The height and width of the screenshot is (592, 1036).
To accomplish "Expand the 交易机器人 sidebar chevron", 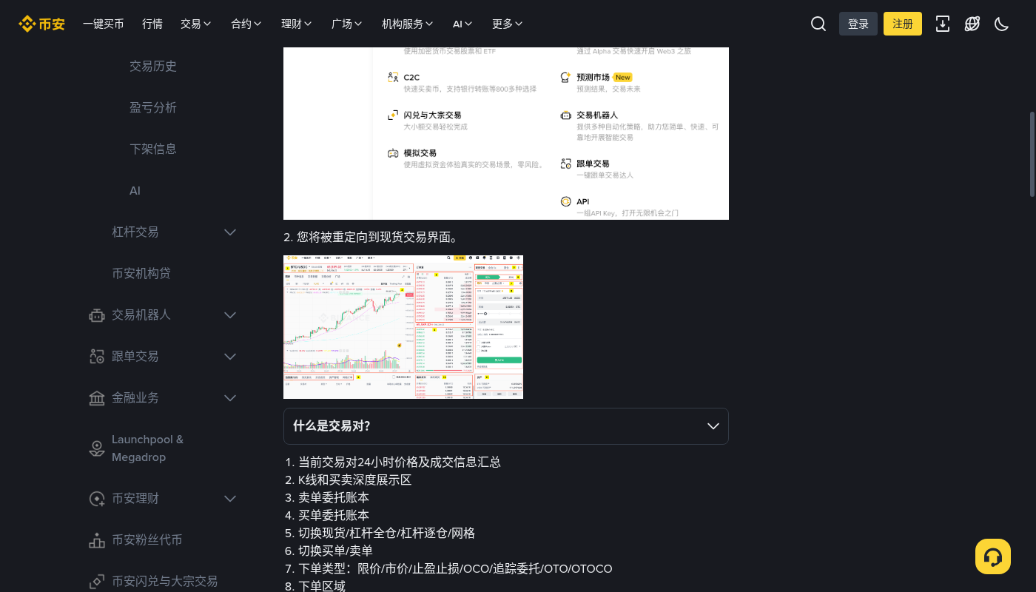I will [x=230, y=315].
